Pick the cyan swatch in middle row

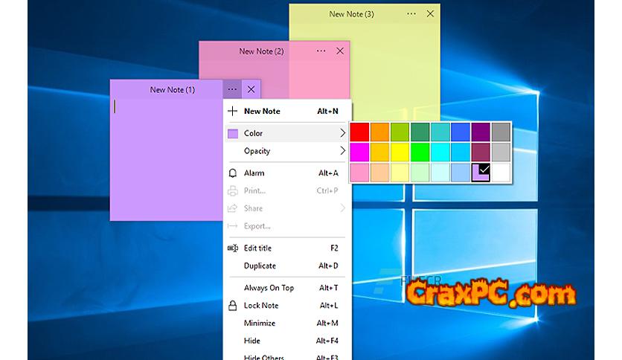(x=440, y=152)
